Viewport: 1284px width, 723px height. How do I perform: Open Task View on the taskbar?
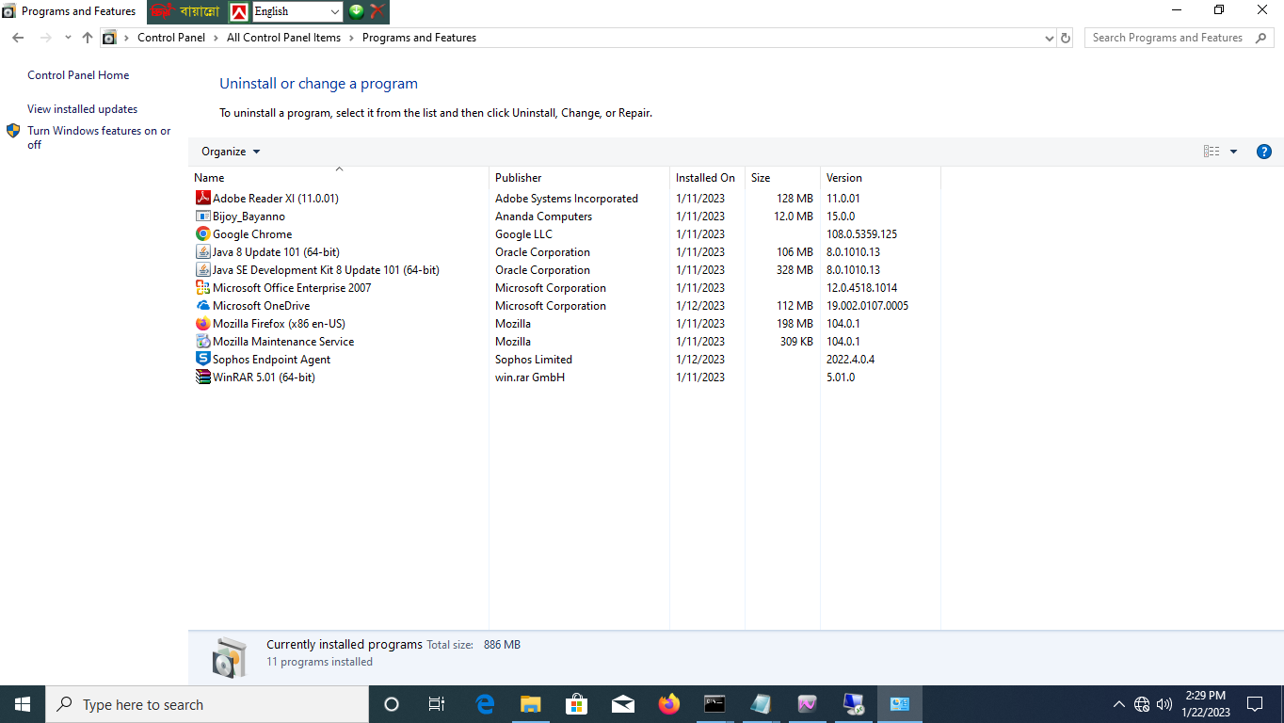click(437, 704)
